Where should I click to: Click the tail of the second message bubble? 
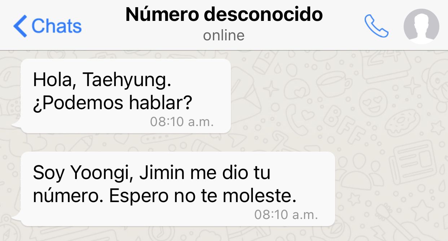click(x=17, y=218)
